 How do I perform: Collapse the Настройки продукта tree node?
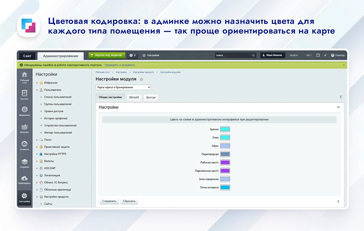coord(37,197)
